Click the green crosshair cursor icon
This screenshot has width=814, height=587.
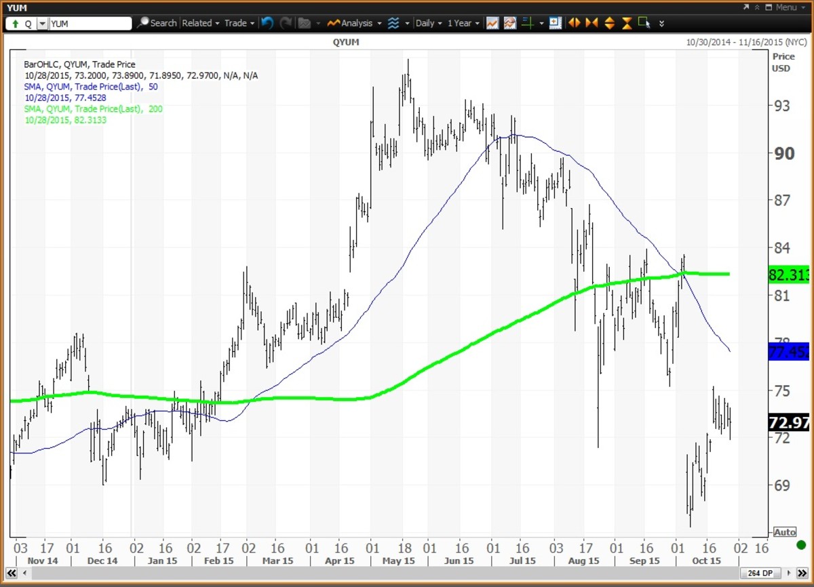pyautogui.click(x=527, y=23)
